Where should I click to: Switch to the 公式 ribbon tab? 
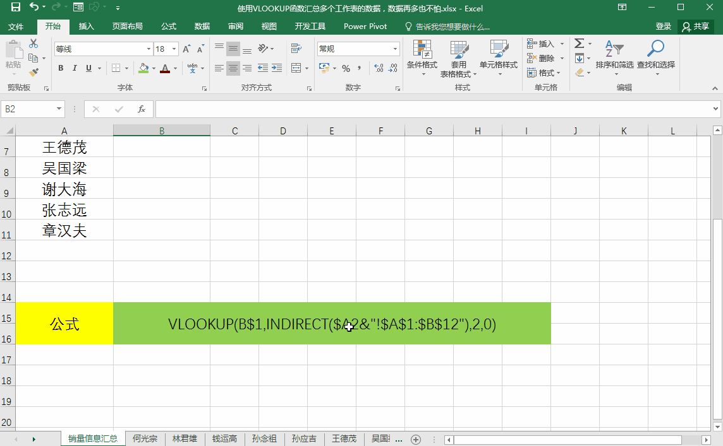click(x=169, y=26)
